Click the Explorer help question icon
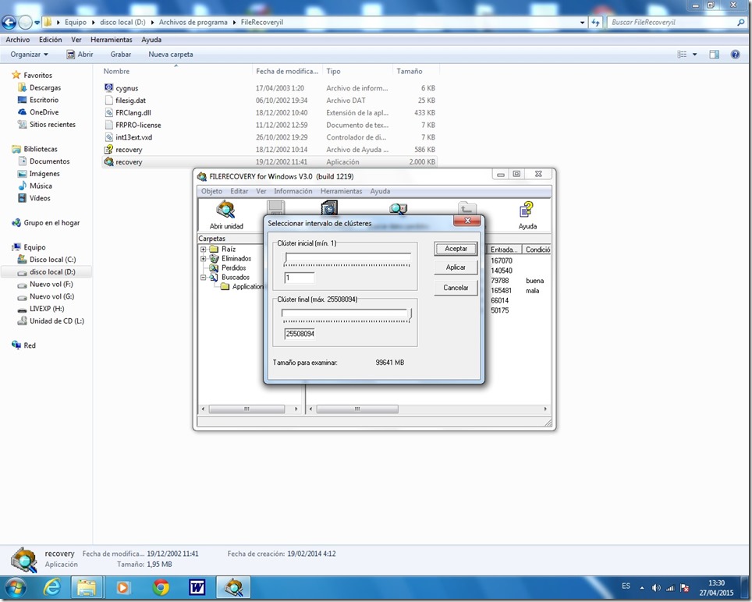Screen dimensions: 752x602 735,54
